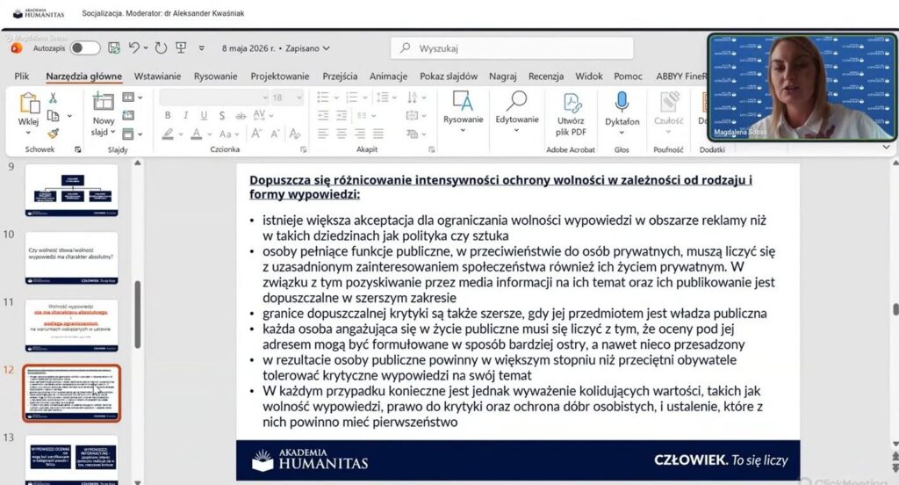Click Utwórz plik PDF button
The height and width of the screenshot is (485, 899).
[x=571, y=113]
